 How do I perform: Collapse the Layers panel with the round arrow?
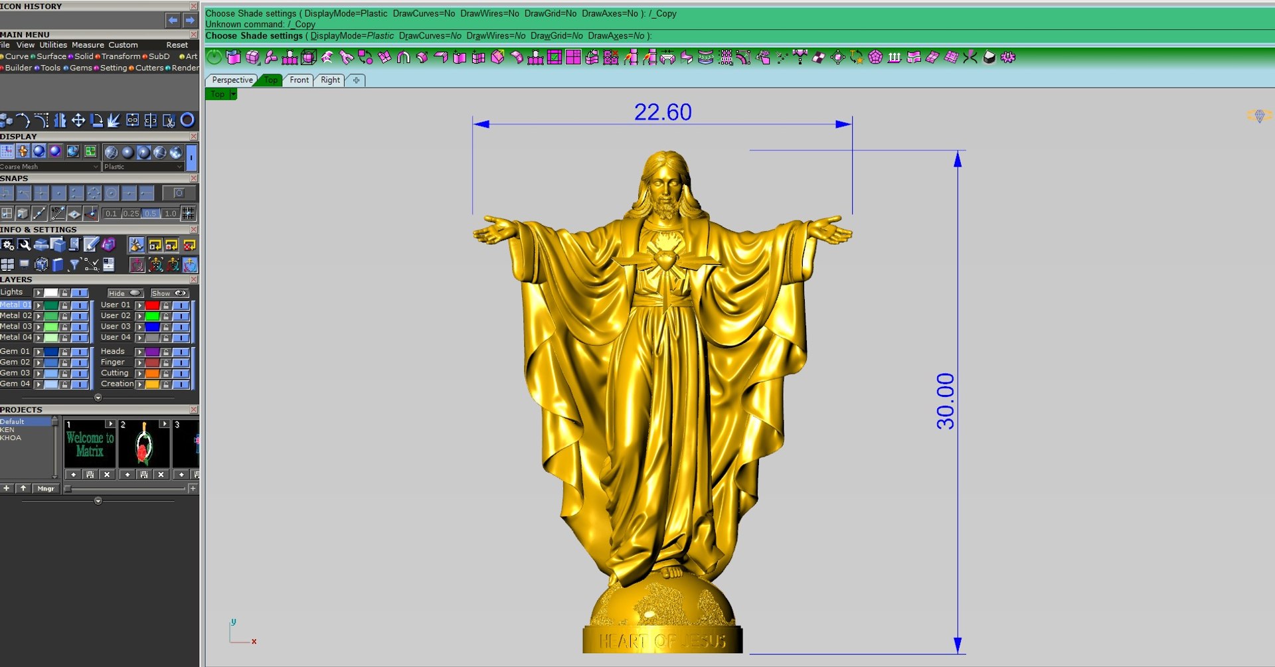pos(98,398)
